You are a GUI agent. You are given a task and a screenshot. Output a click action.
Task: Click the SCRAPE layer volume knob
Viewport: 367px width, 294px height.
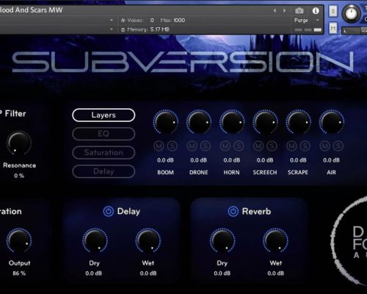pyautogui.click(x=298, y=122)
